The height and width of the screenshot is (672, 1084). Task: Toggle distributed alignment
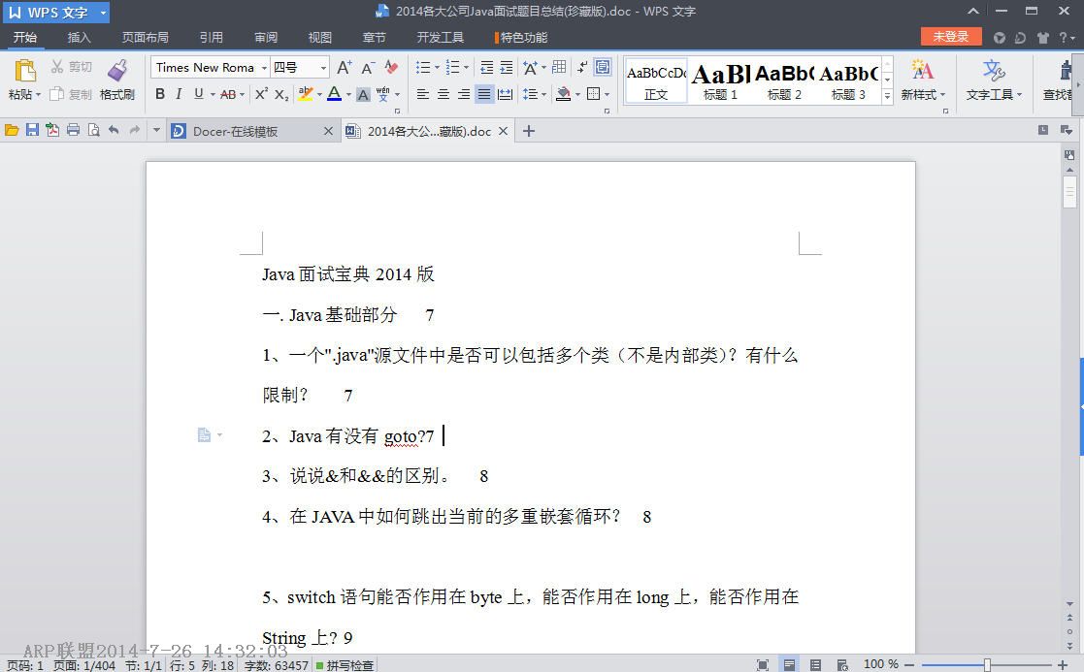tap(506, 94)
